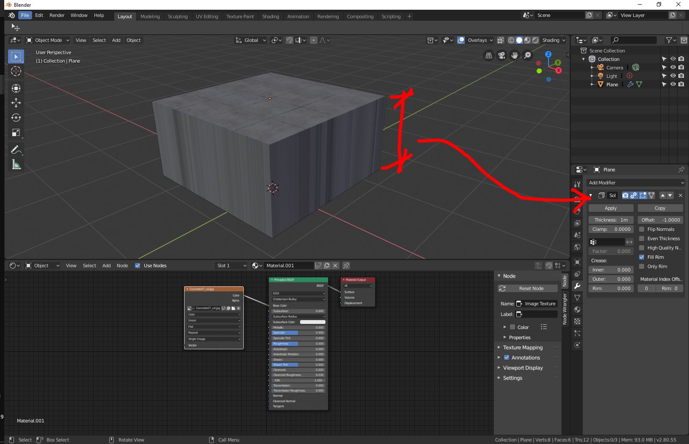Activate the Move tool

coord(16,103)
